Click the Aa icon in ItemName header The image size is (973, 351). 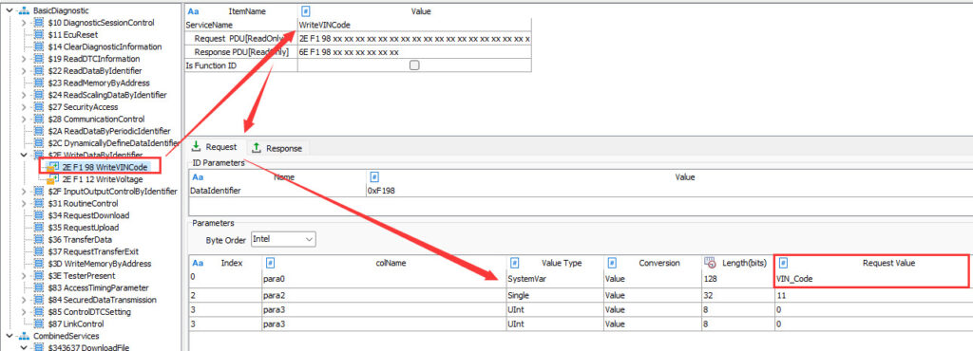(193, 11)
